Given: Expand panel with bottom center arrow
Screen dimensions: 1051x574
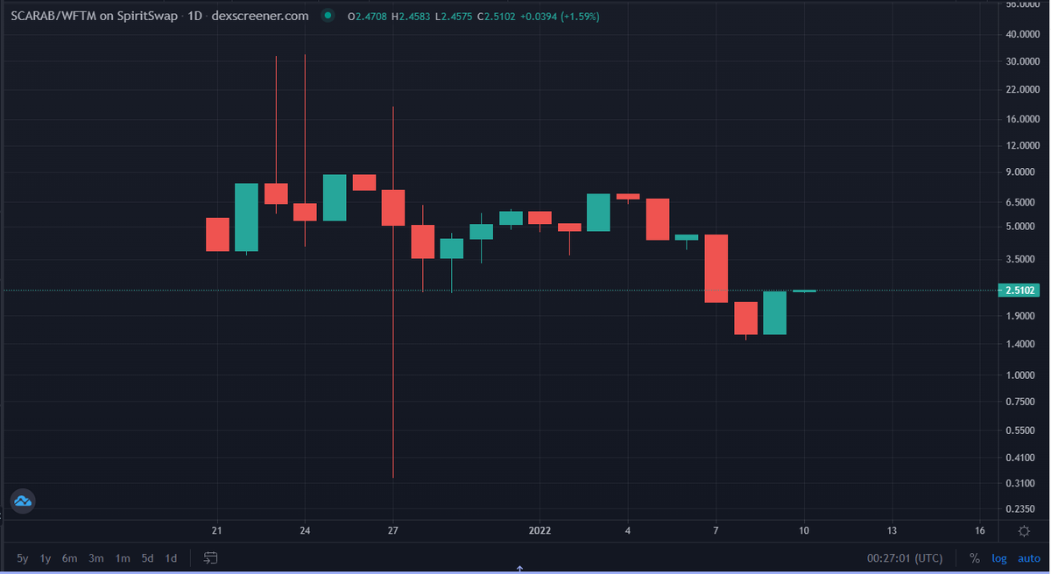Looking at the screenshot, I should point(520,569).
